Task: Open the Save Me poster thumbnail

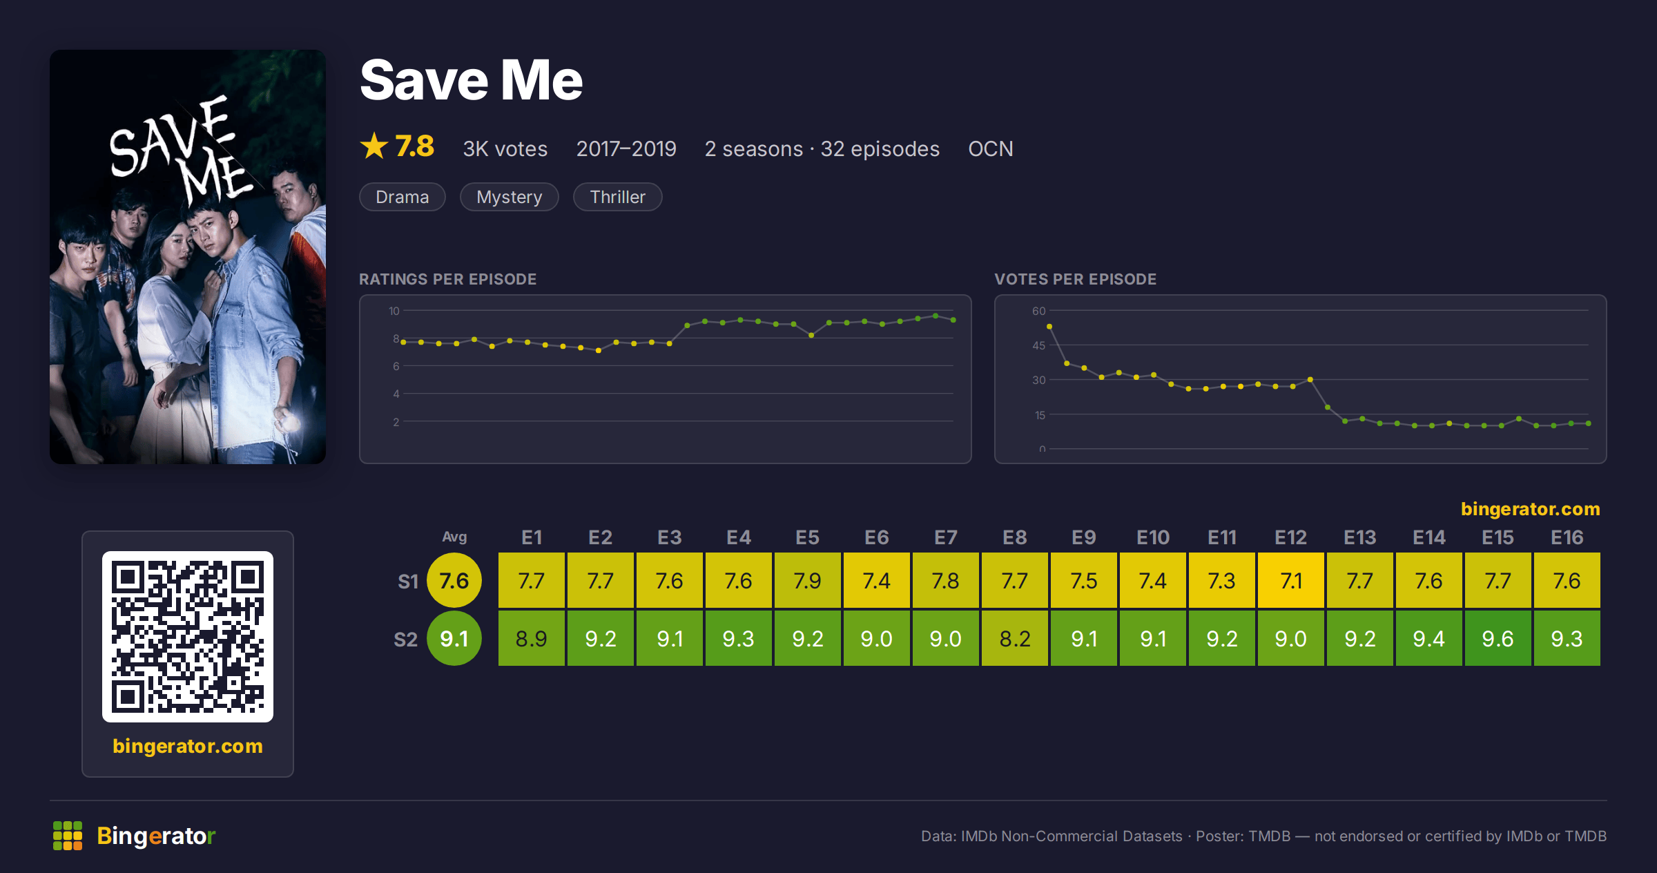Action: tap(188, 257)
